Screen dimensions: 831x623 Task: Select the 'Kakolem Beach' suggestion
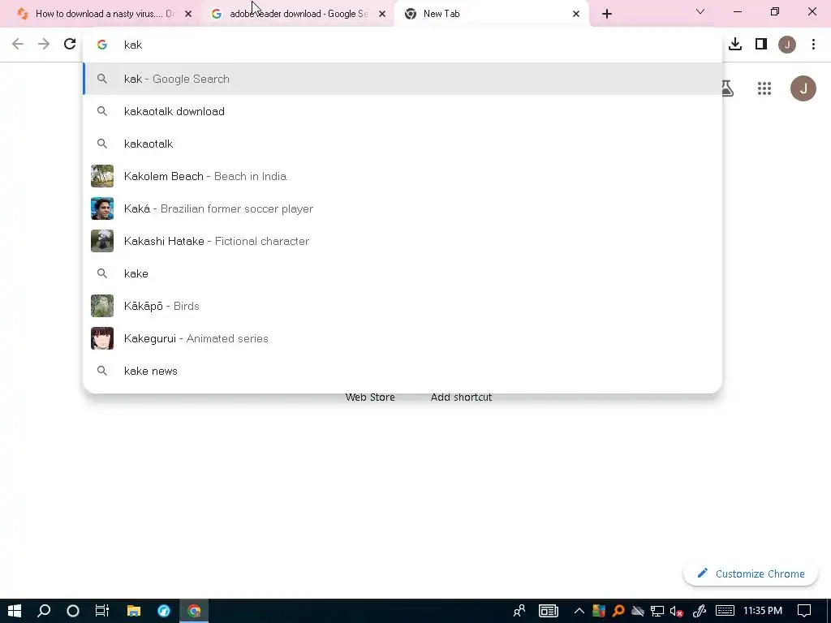tap(403, 176)
